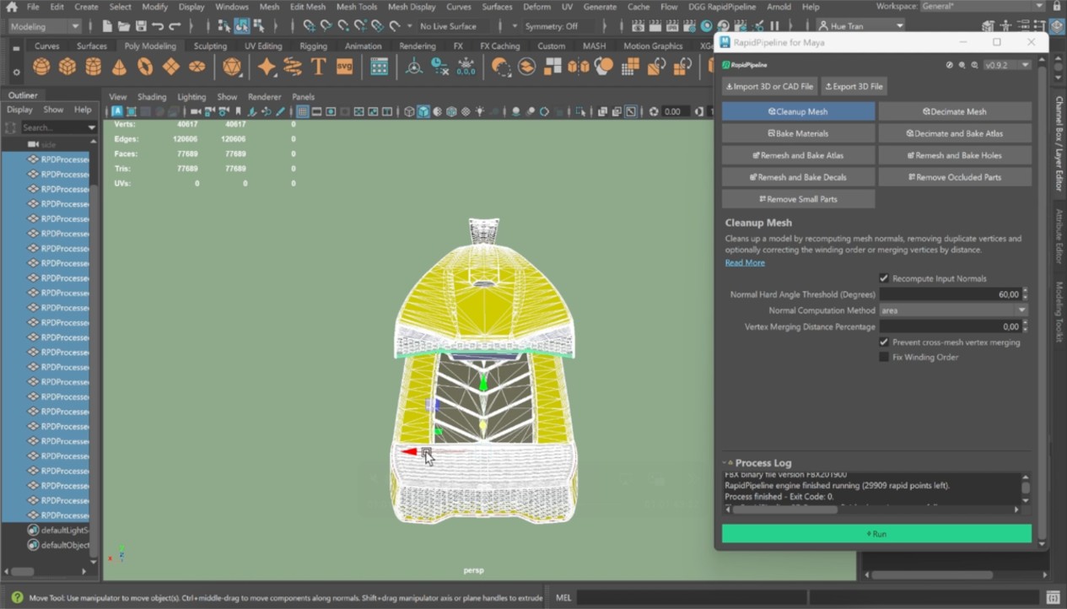Click the Normal Hard Angle Threshold field
This screenshot has width=1067, height=609.
tap(950, 294)
